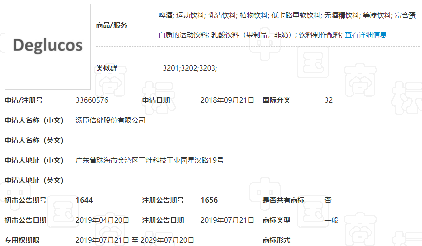Viewport: 422px width, 246px height.
Task: Click goods text starting with 啤酒; 运动饮料
Action: (287, 15)
